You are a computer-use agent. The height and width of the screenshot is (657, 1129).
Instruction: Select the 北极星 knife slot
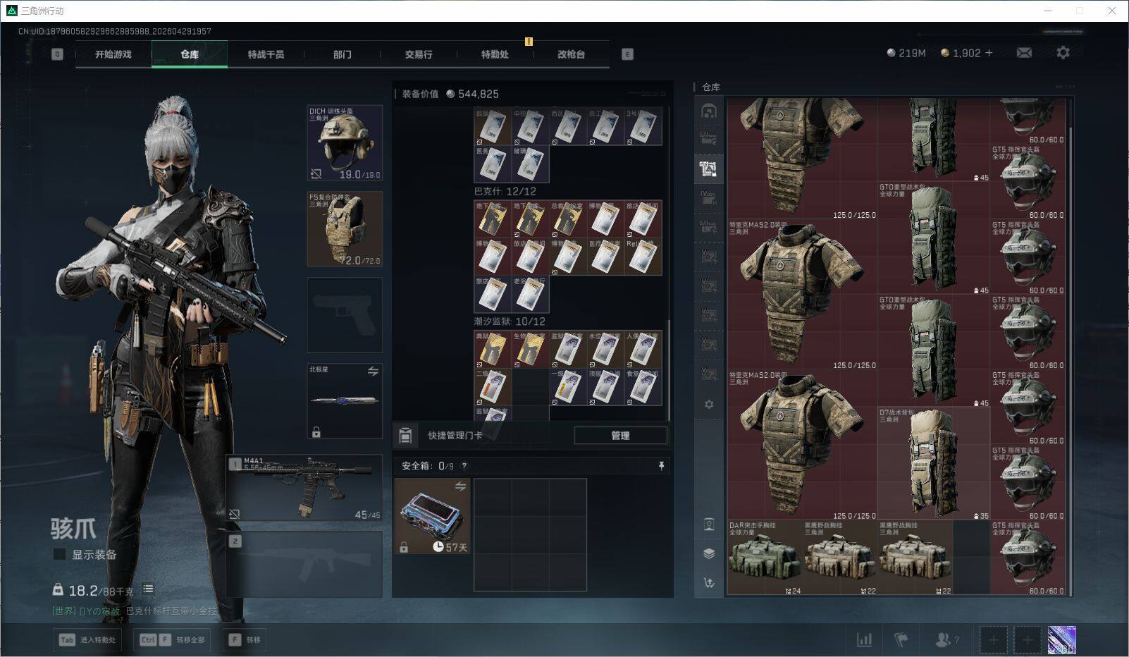[345, 401]
